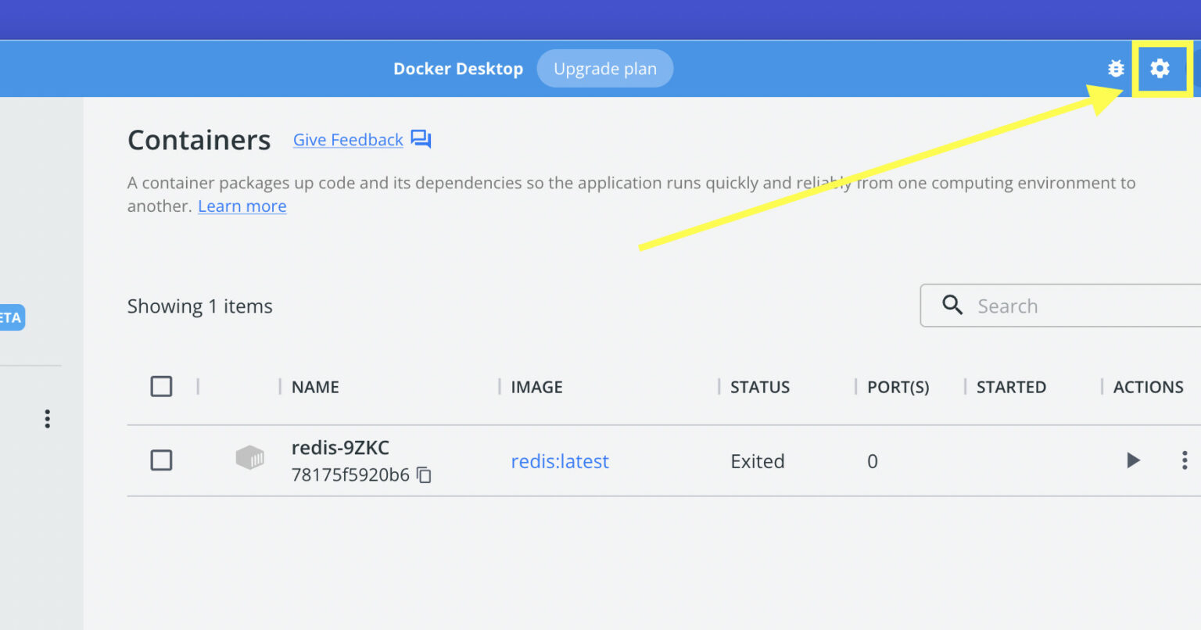Click the search magnifier icon
The image size is (1201, 630).
click(x=952, y=305)
